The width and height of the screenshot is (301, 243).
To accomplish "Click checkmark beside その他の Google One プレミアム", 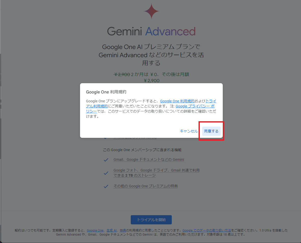I will tap(106, 186).
